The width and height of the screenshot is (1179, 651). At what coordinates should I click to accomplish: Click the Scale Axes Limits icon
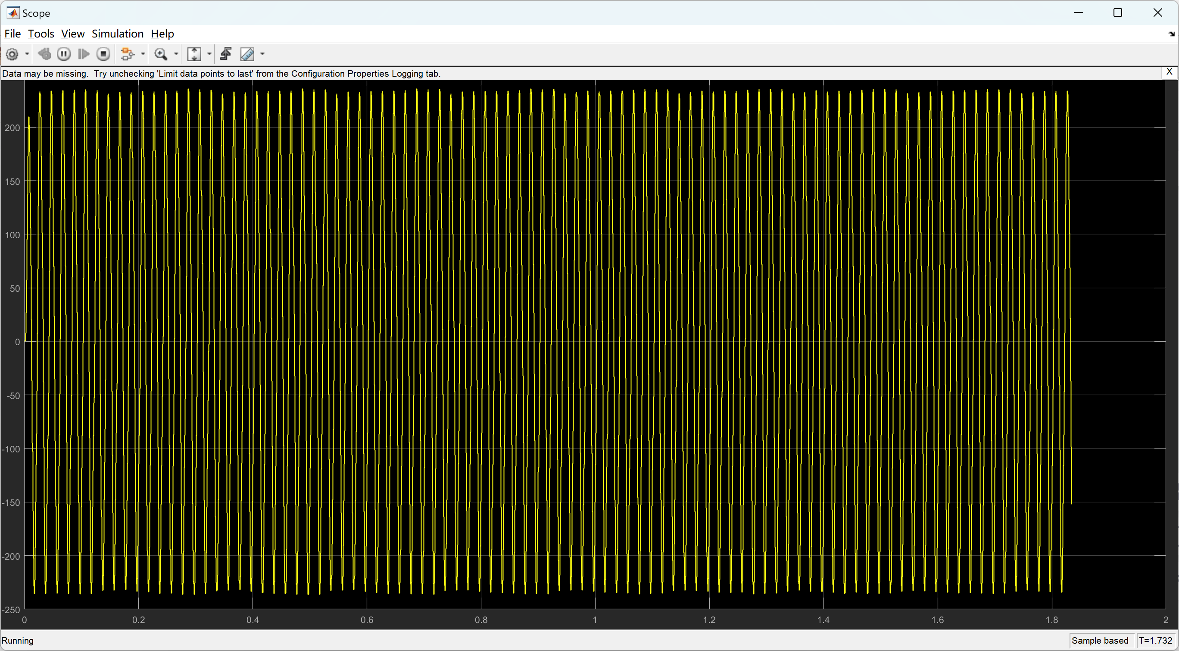[x=194, y=54]
